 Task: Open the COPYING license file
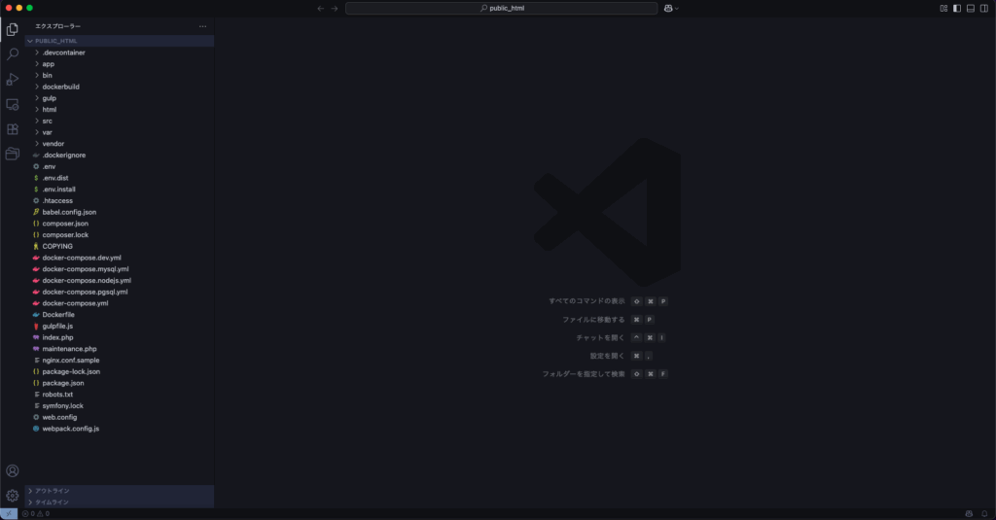pyautogui.click(x=120, y=246)
